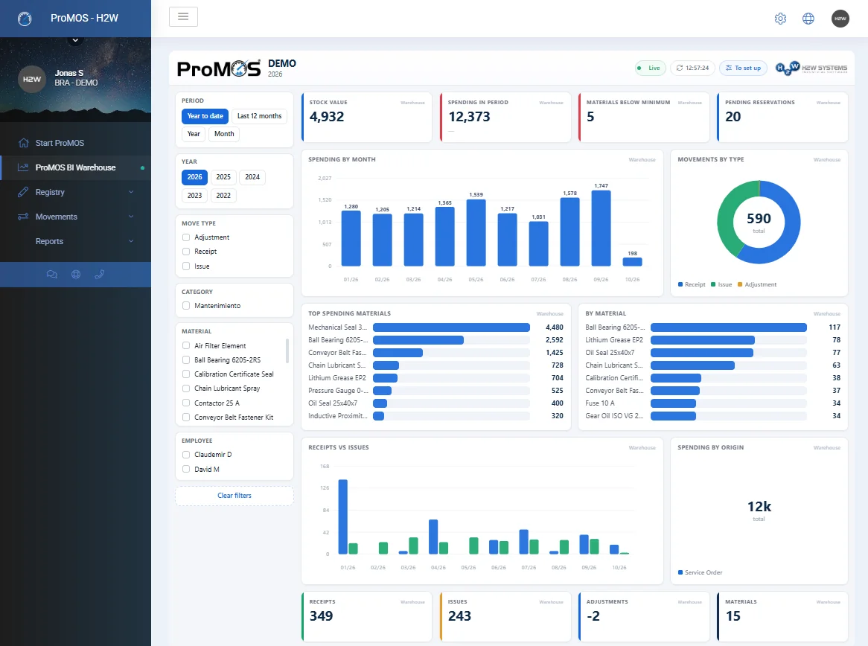Click the To set up button
The height and width of the screenshot is (646, 868).
pyautogui.click(x=743, y=68)
